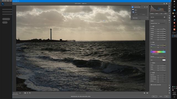Toggle Show Overlay checkbox

[x=132, y=18]
